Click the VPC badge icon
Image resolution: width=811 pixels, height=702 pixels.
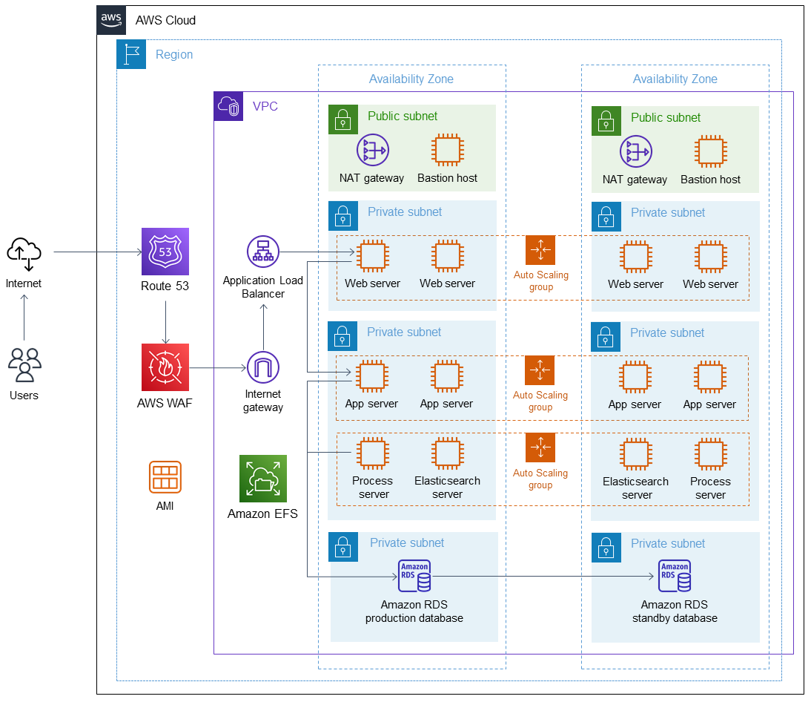coord(228,106)
